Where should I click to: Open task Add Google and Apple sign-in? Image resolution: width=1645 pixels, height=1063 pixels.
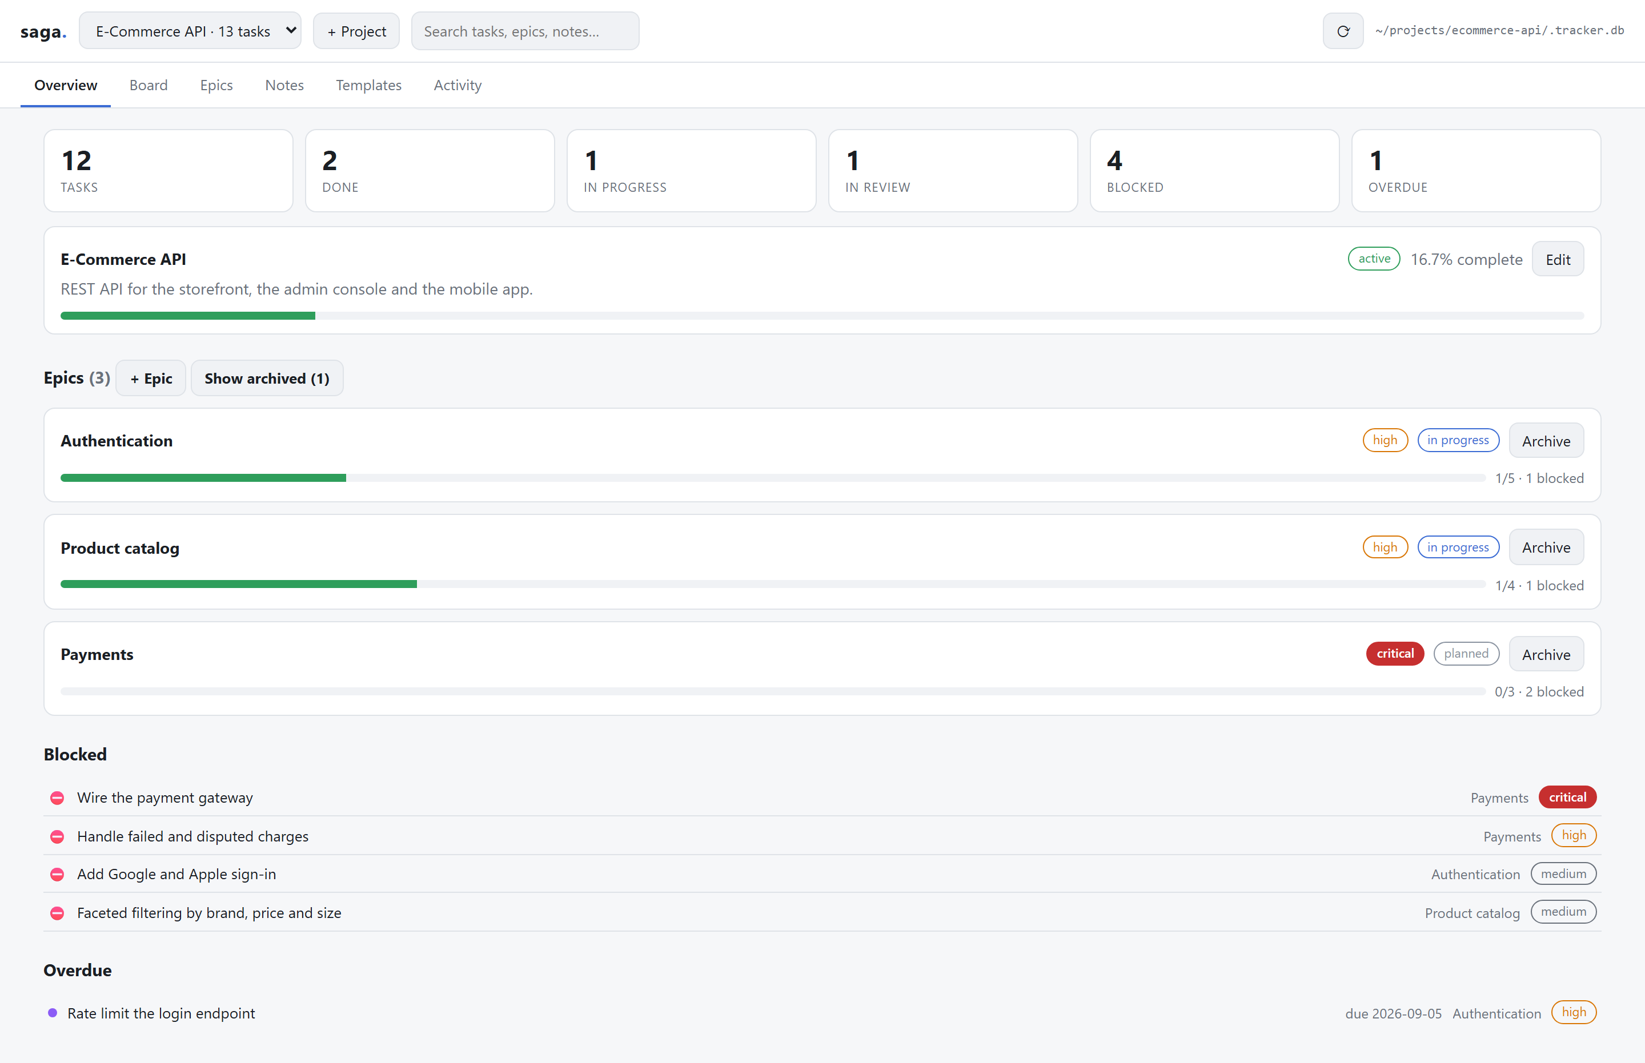tap(177, 875)
